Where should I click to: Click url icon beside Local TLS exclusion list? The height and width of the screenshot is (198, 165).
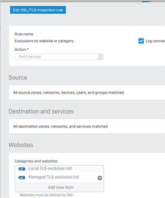click(22, 169)
